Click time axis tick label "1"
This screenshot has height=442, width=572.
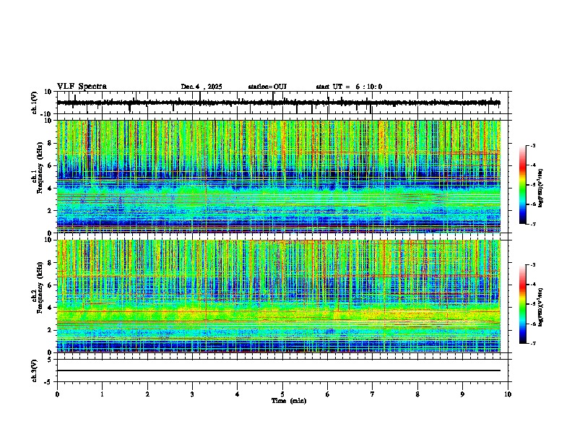tap(102, 394)
